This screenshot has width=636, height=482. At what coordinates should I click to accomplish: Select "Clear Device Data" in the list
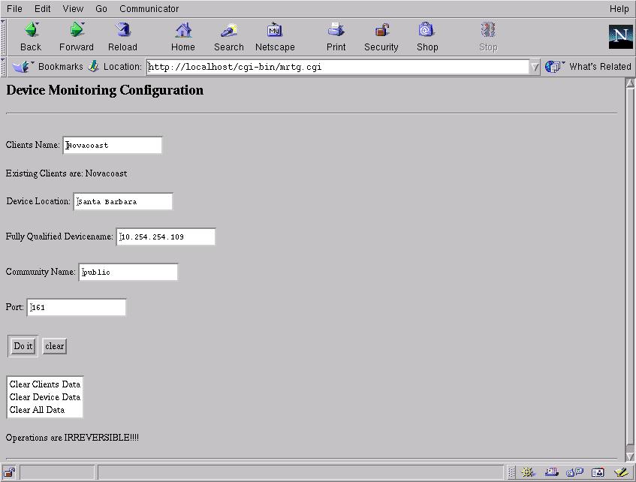(x=45, y=397)
